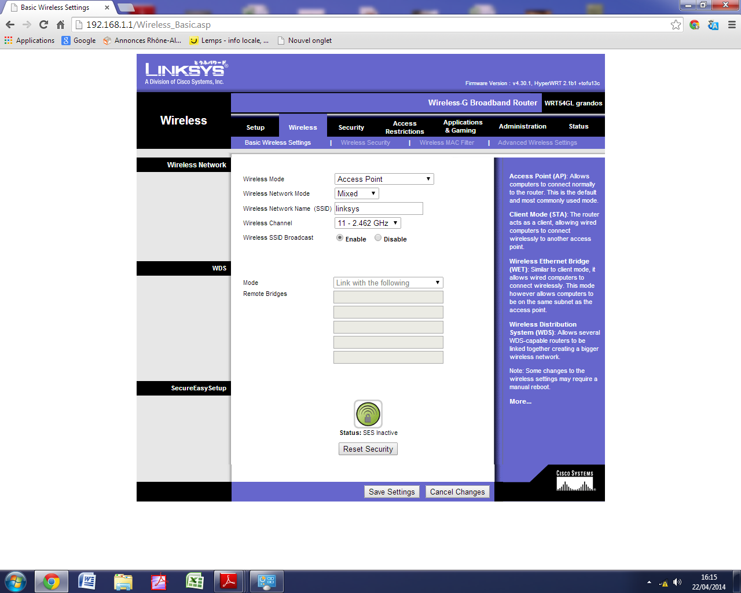Click the Reset Security button
741x593 pixels.
click(x=368, y=449)
